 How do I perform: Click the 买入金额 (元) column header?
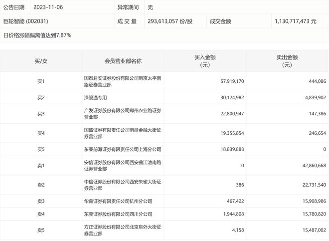coord(205,61)
